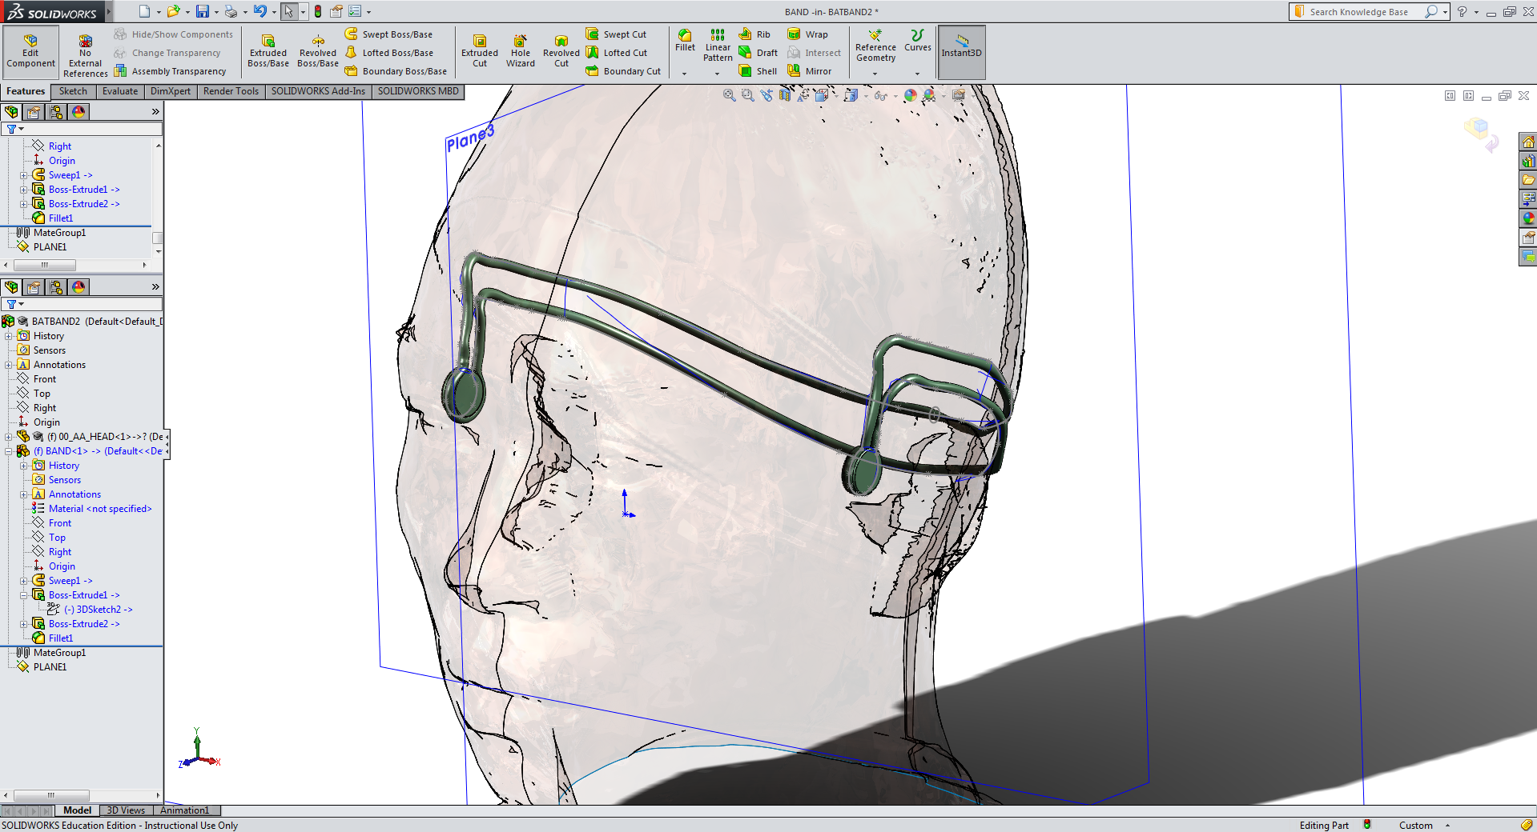This screenshot has height=832, width=1537.
Task: Click Zoom to Fit icon
Action: point(729,95)
